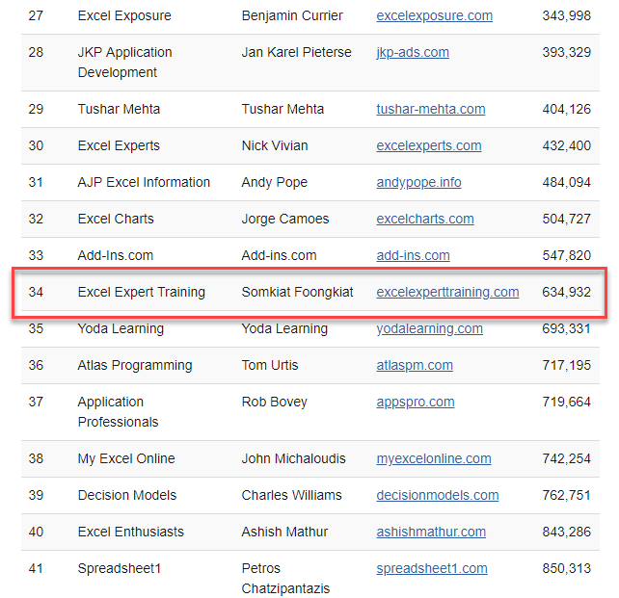Click the value 762,751
Viewport: 619px width, 598px height.
tap(567, 496)
